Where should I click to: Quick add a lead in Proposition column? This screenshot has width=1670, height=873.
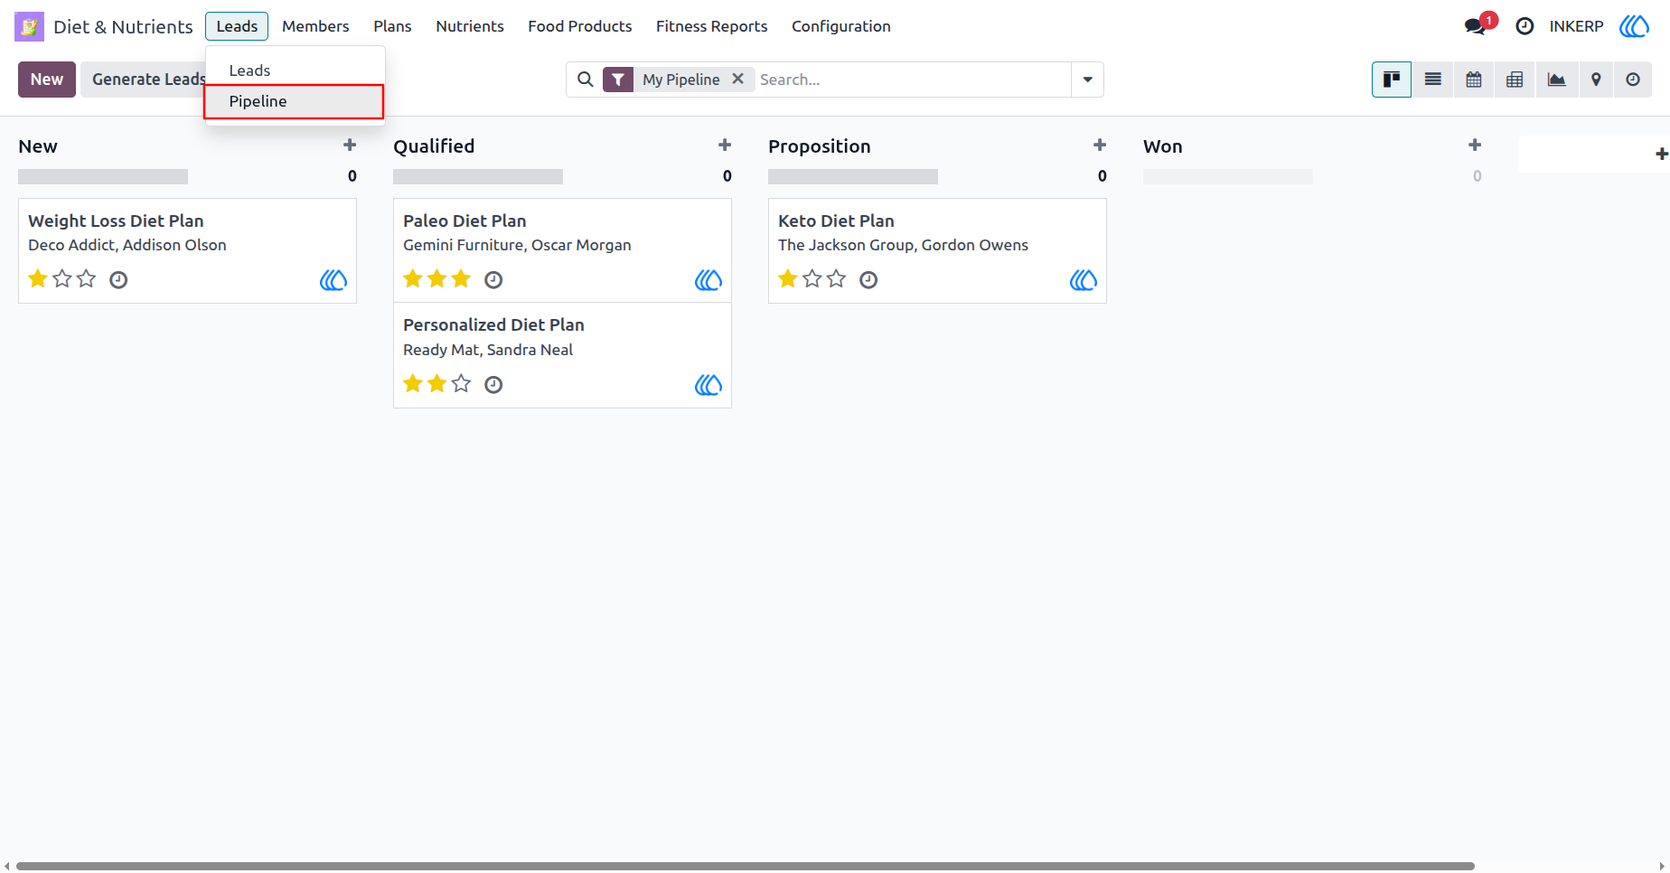(1100, 145)
